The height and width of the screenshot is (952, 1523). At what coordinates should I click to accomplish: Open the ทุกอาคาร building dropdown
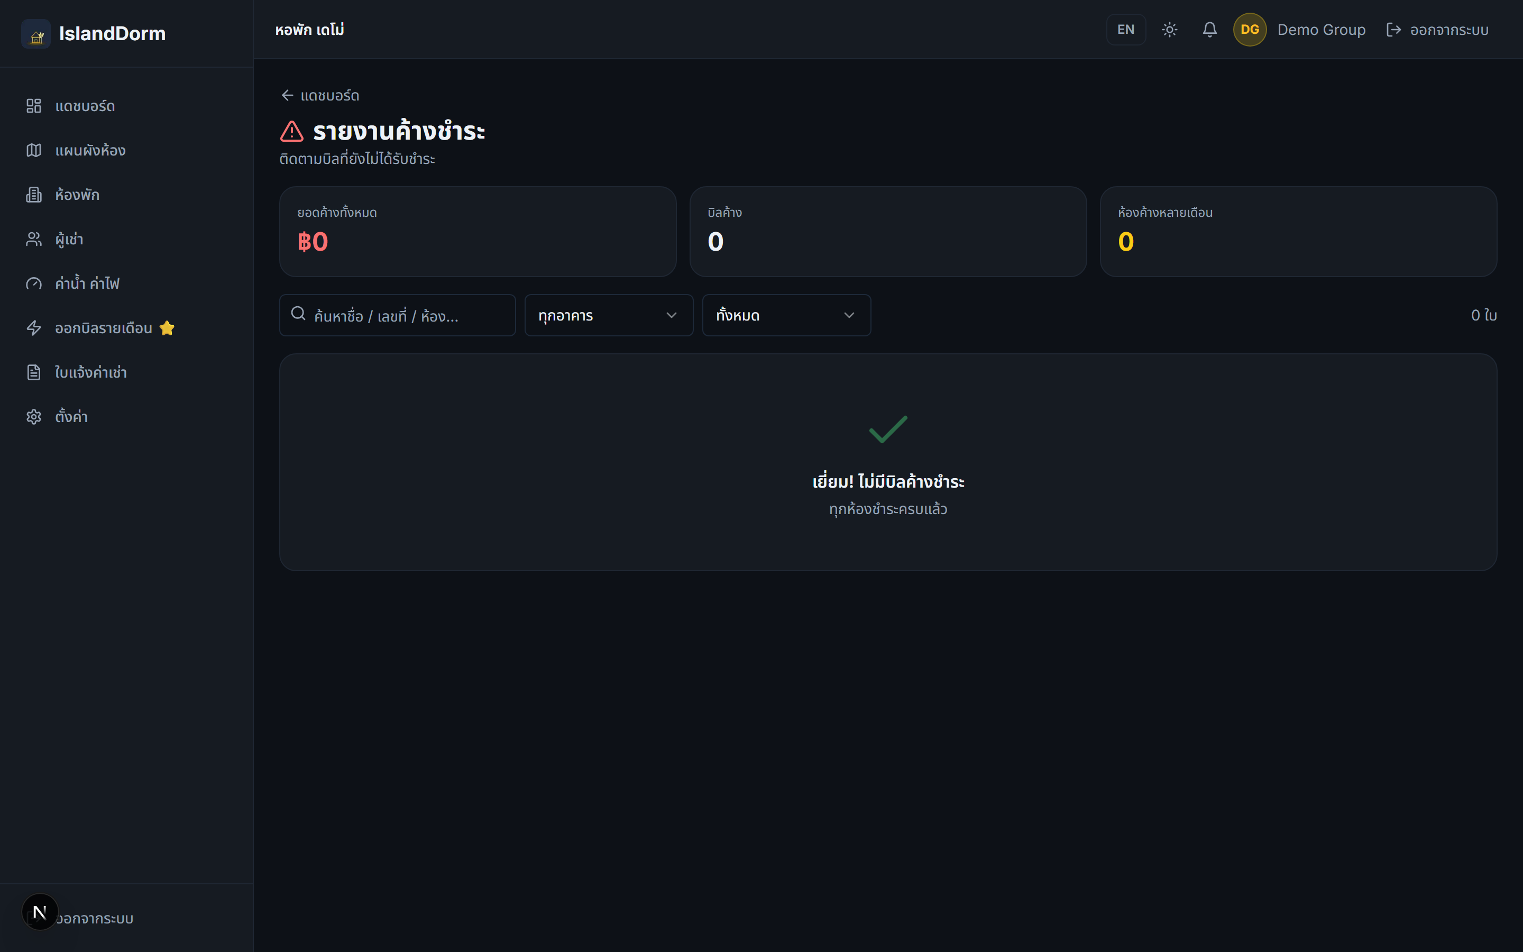coord(609,315)
